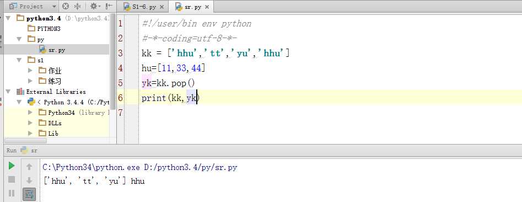Viewport: 522px width, 202px height.
Task: Rerun the sr script with green arrow
Action: point(12,166)
